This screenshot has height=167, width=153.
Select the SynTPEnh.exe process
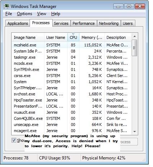(71, 69)
